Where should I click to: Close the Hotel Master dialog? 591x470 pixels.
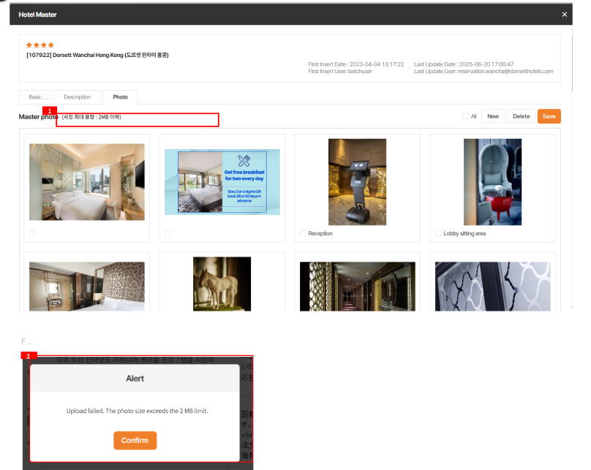click(x=564, y=15)
